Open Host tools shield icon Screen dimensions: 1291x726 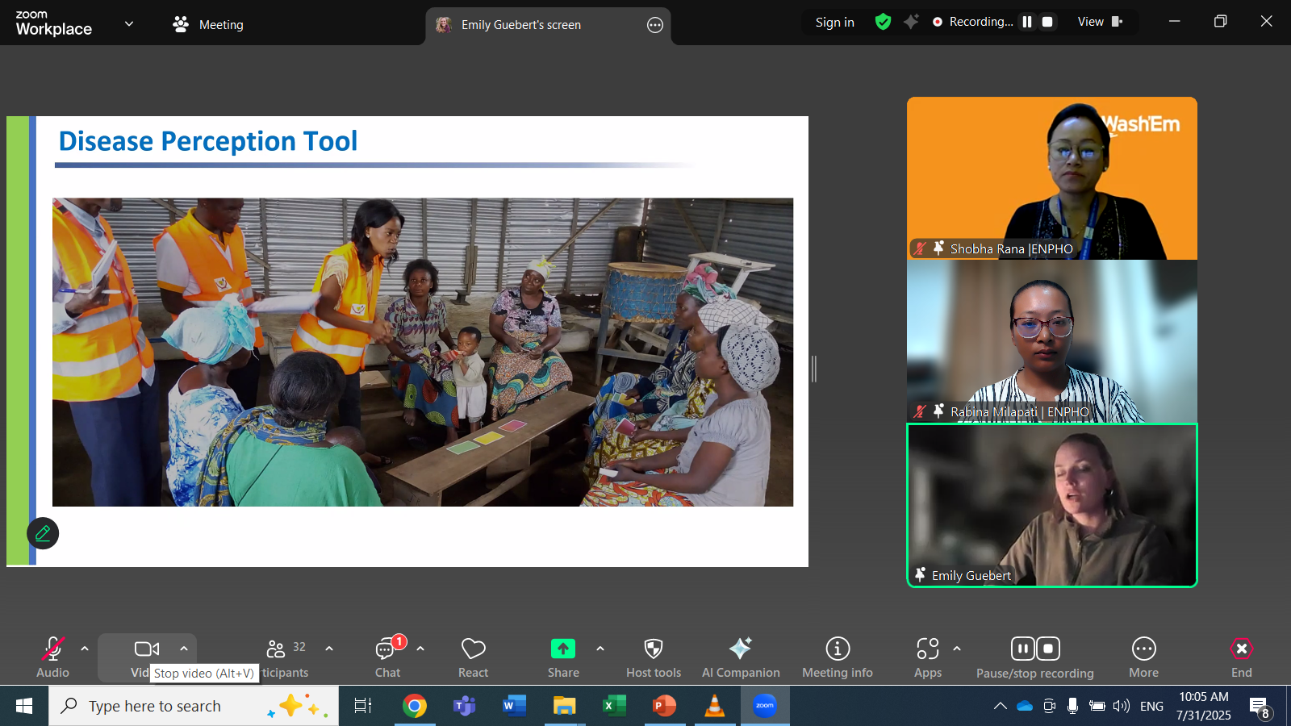click(x=653, y=657)
